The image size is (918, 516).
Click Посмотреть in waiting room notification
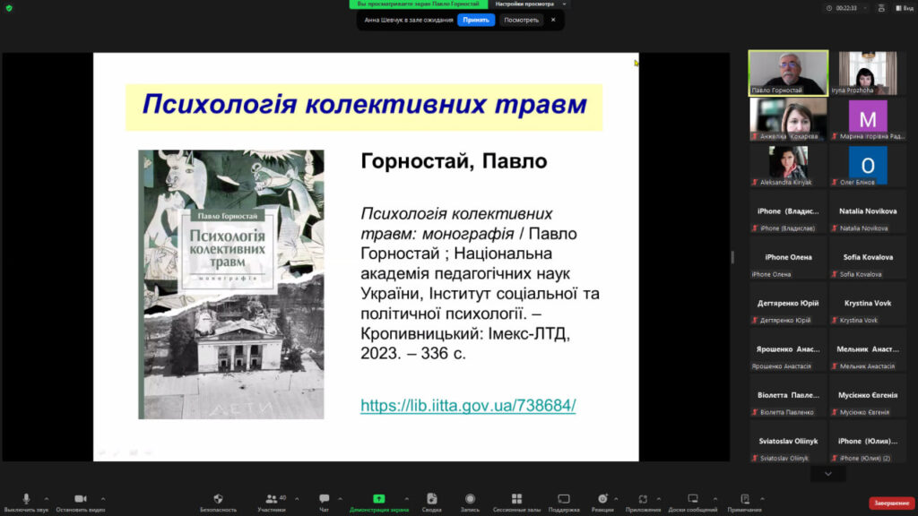521,20
